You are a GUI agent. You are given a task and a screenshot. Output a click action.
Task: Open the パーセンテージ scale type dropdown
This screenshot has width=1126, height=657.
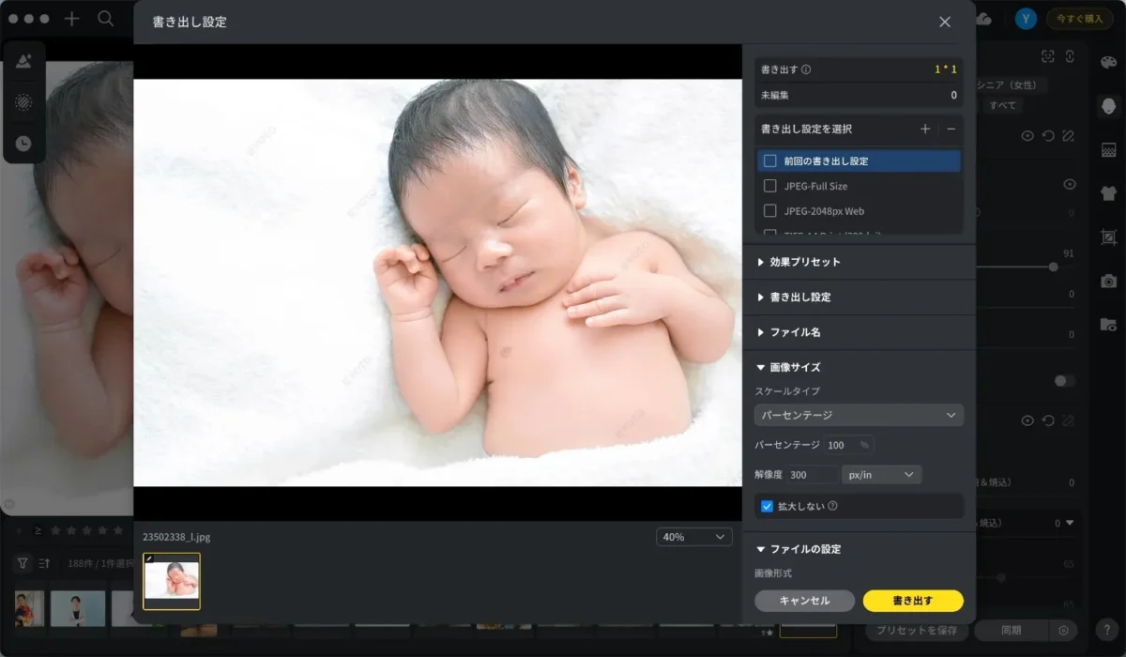pos(859,415)
